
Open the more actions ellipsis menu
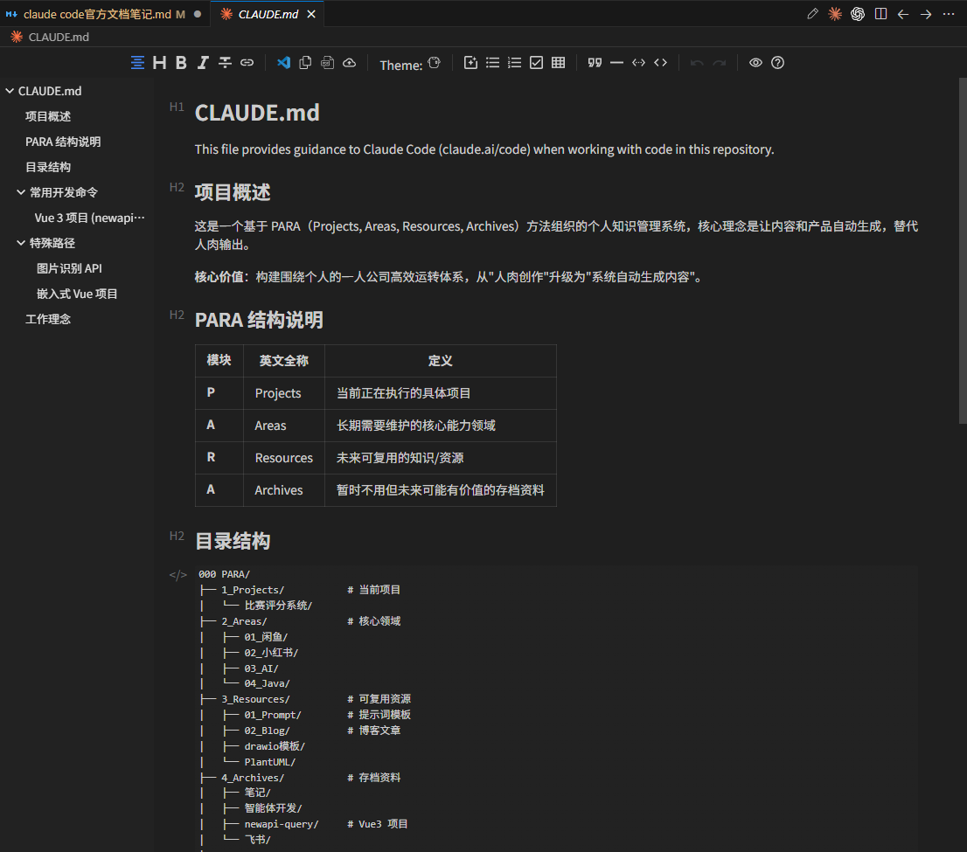949,14
